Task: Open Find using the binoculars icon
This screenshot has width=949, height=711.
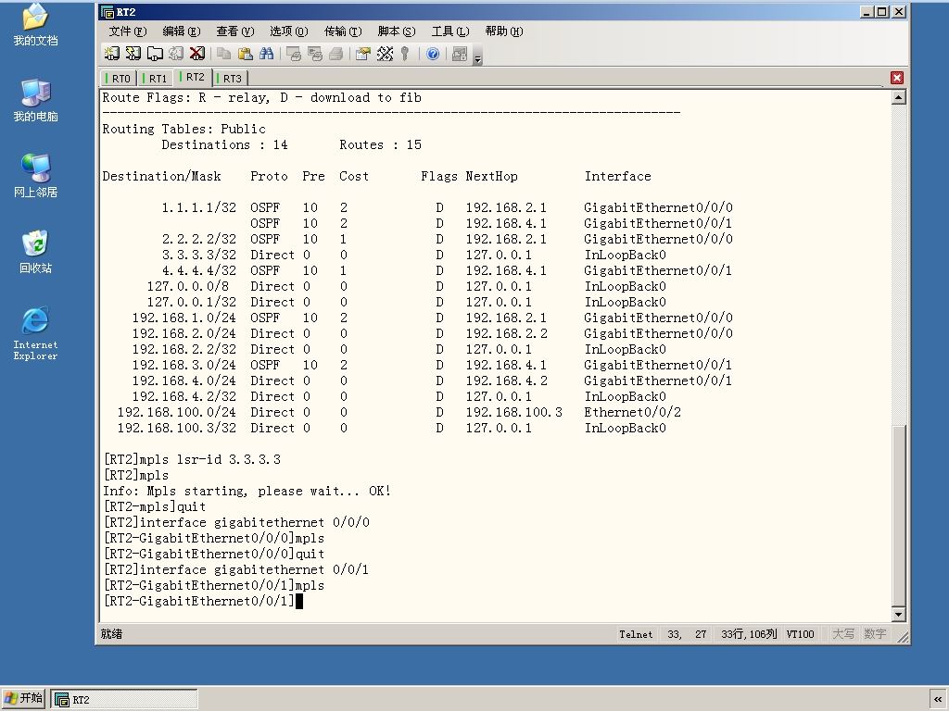Action: point(266,54)
